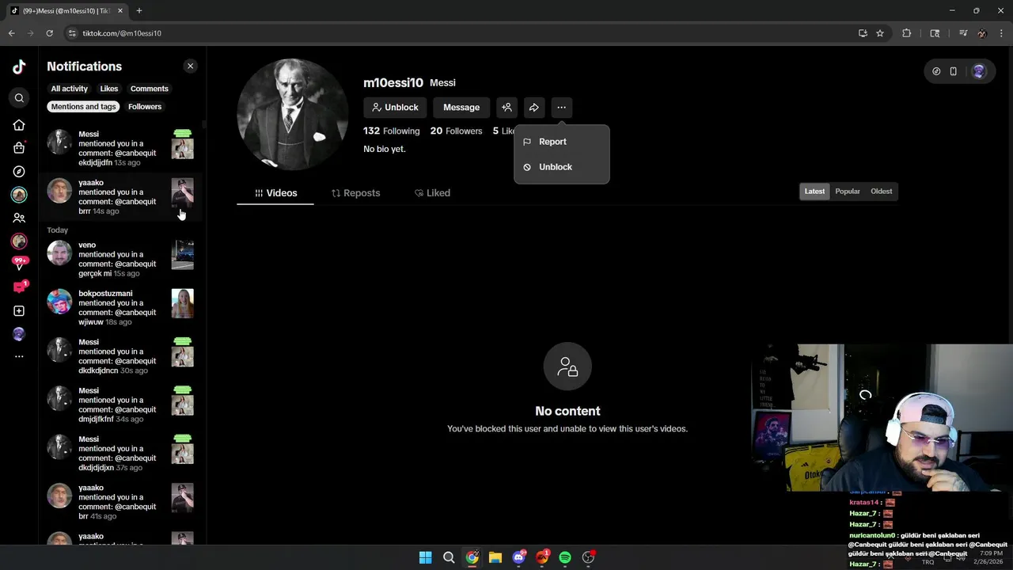The height and width of the screenshot is (570, 1013).
Task: Click the Upload plus icon in sidebar
Action: [x=19, y=311]
